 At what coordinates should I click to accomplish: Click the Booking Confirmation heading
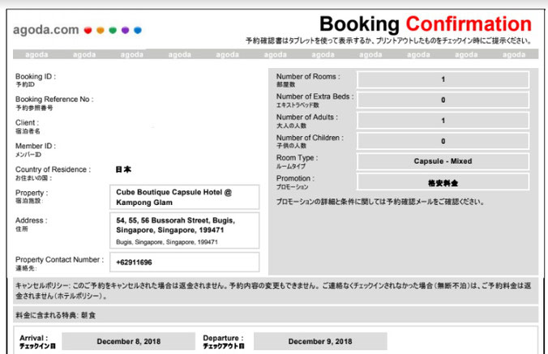click(x=426, y=23)
